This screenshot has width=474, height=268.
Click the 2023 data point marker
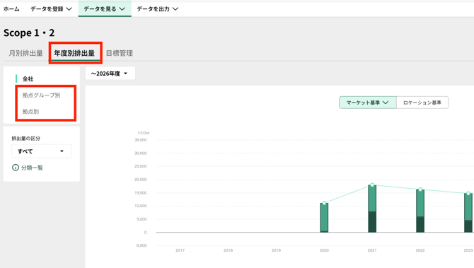click(468, 193)
